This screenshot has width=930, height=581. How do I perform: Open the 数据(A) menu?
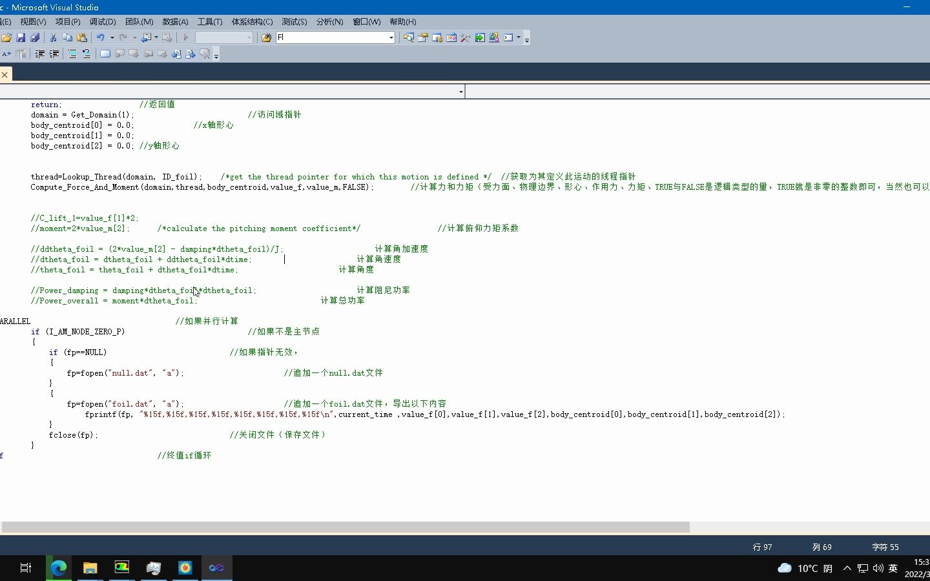(175, 22)
